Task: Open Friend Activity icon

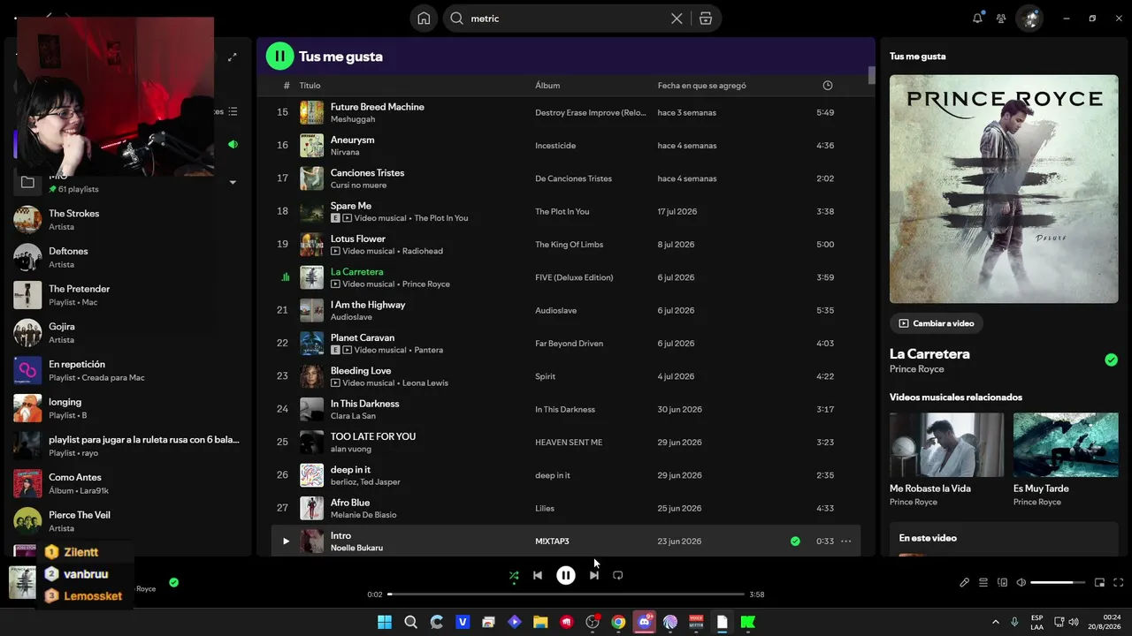Action: click(1001, 18)
